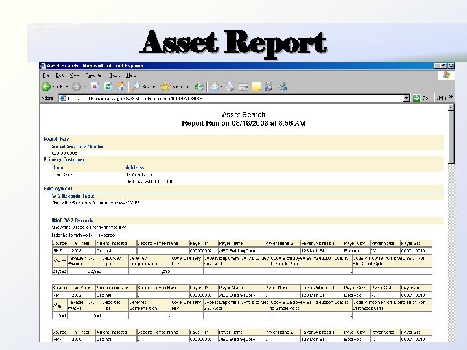467x350 pixels.
Task: Click the Links toolbar label
Action: pyautogui.click(x=441, y=98)
